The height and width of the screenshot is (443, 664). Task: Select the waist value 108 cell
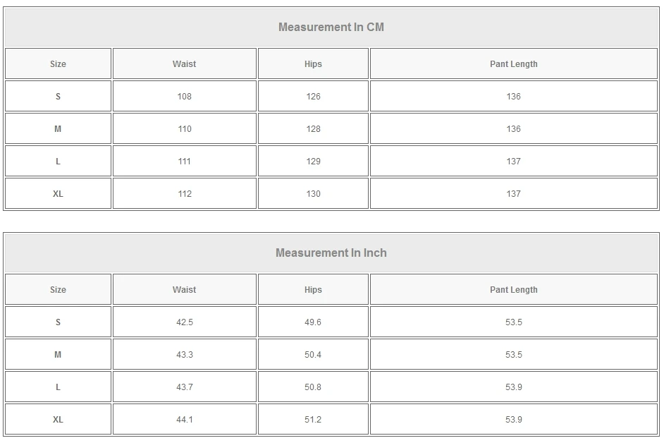coord(184,97)
